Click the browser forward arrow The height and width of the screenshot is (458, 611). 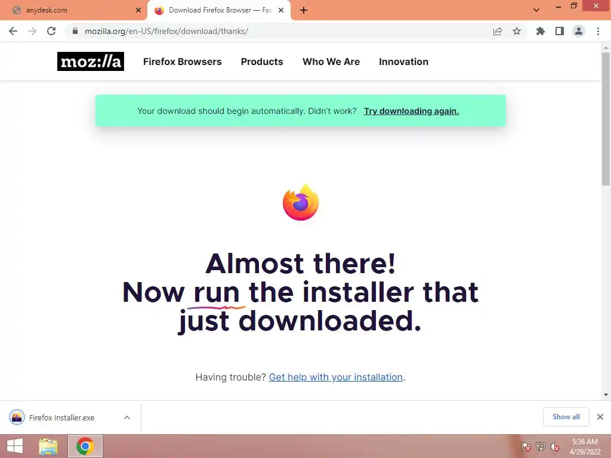pyautogui.click(x=32, y=31)
